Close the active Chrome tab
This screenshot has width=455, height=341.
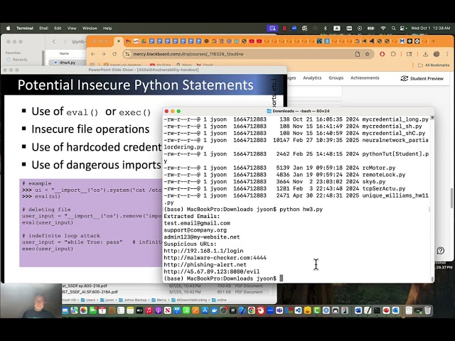pyautogui.click(x=119, y=41)
